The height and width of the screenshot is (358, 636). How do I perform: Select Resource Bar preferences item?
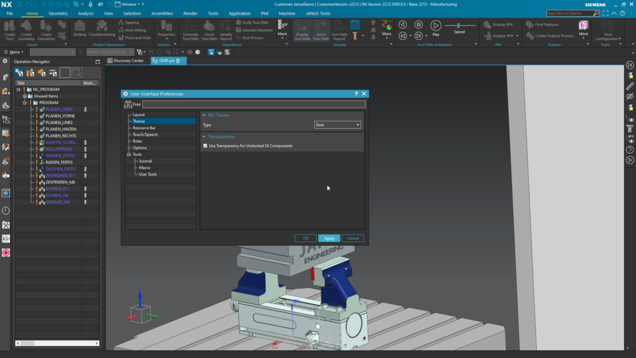[144, 128]
